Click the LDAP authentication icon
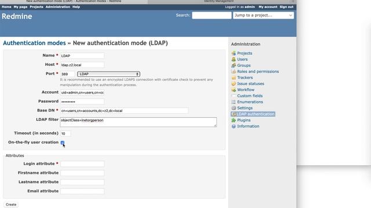Screen dimensions: 371x208 pos(234,114)
